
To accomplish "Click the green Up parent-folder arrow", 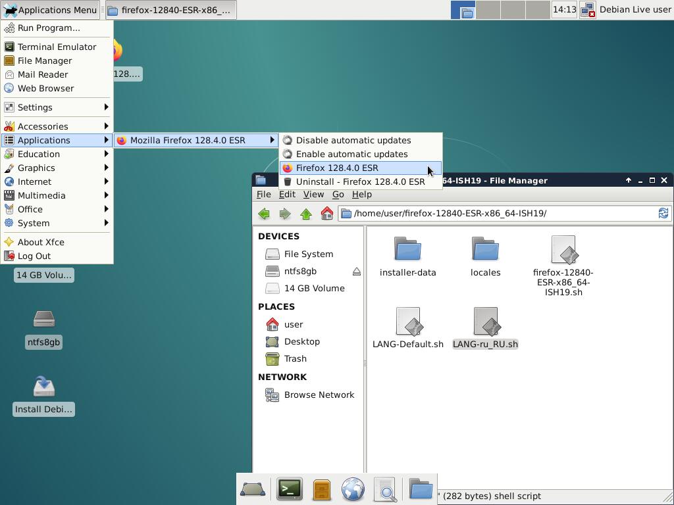I will [x=306, y=214].
